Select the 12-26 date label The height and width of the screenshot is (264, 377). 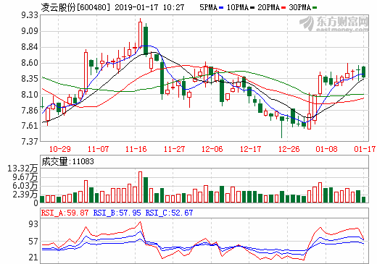289,149
